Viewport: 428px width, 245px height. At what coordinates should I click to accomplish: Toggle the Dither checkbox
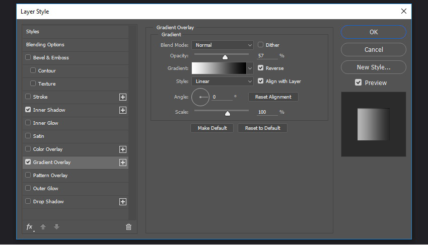coord(261,45)
